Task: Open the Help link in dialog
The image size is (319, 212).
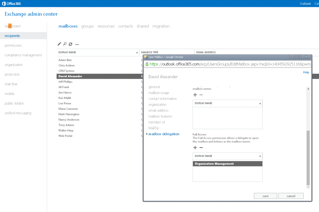Action: [306, 72]
